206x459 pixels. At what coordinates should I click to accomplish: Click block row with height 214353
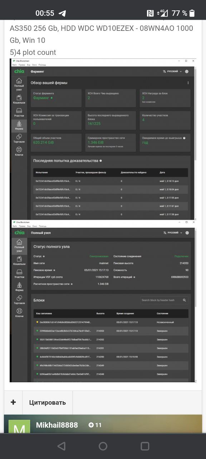pyautogui.click(x=111, y=331)
